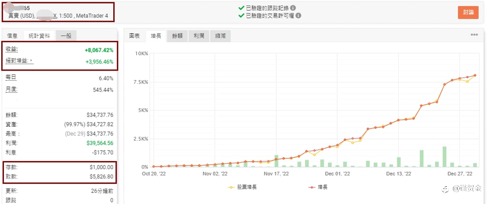Open the 一般 tab

pos(66,36)
